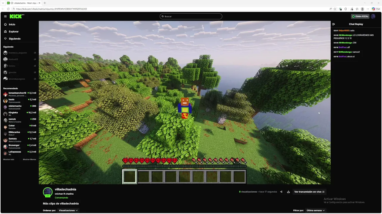Screen dimensions: 382x214
Task: Open recommended channel baulo
Action: (x=19, y=101)
